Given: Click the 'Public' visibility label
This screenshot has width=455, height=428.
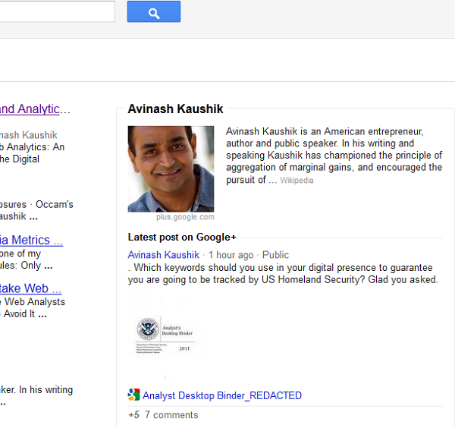Looking at the screenshot, I should pyautogui.click(x=276, y=255).
